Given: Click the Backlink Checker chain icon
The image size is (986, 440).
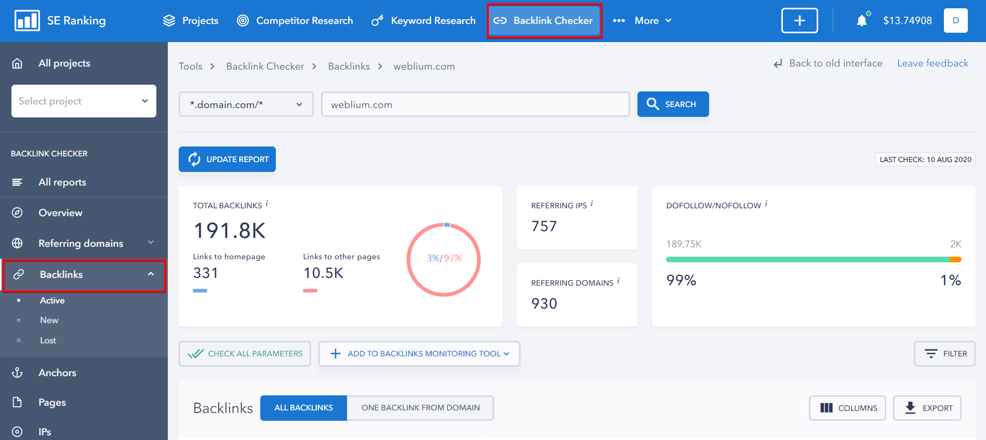Looking at the screenshot, I should (x=500, y=21).
